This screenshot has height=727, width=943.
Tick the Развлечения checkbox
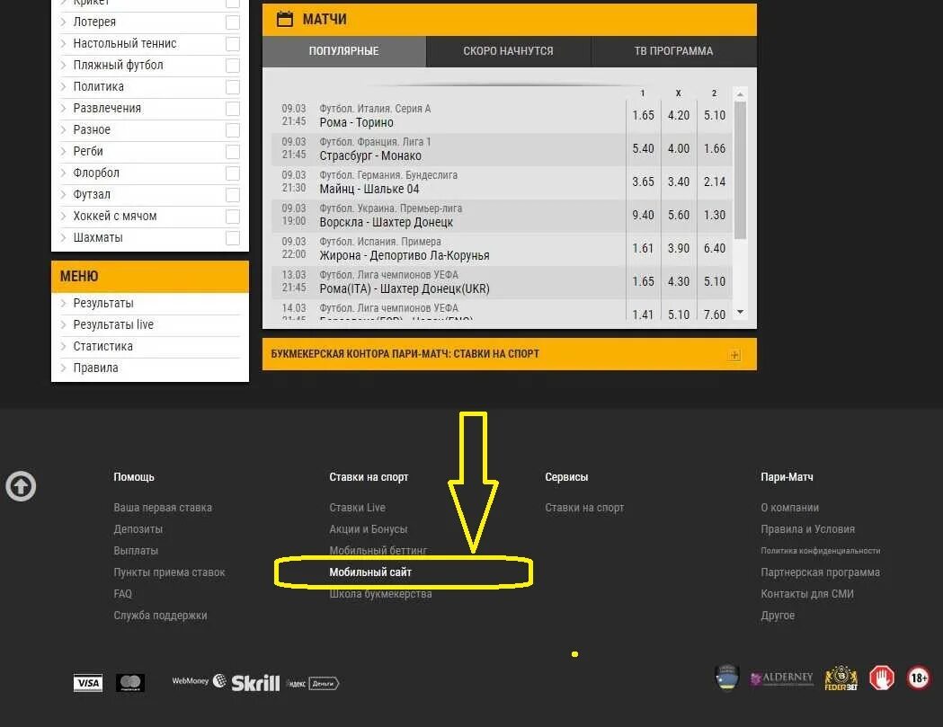pos(233,109)
